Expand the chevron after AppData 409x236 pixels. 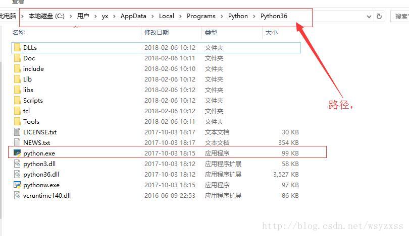pyautogui.click(x=152, y=17)
